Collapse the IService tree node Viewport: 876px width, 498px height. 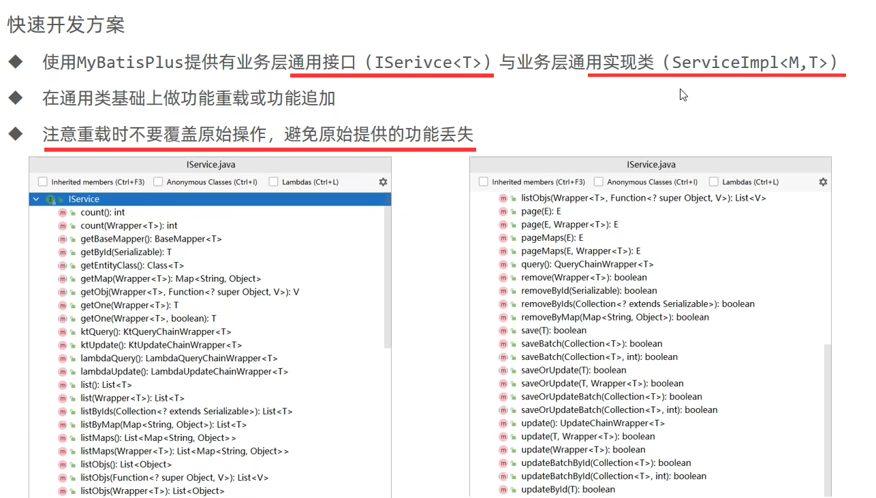pyautogui.click(x=36, y=199)
